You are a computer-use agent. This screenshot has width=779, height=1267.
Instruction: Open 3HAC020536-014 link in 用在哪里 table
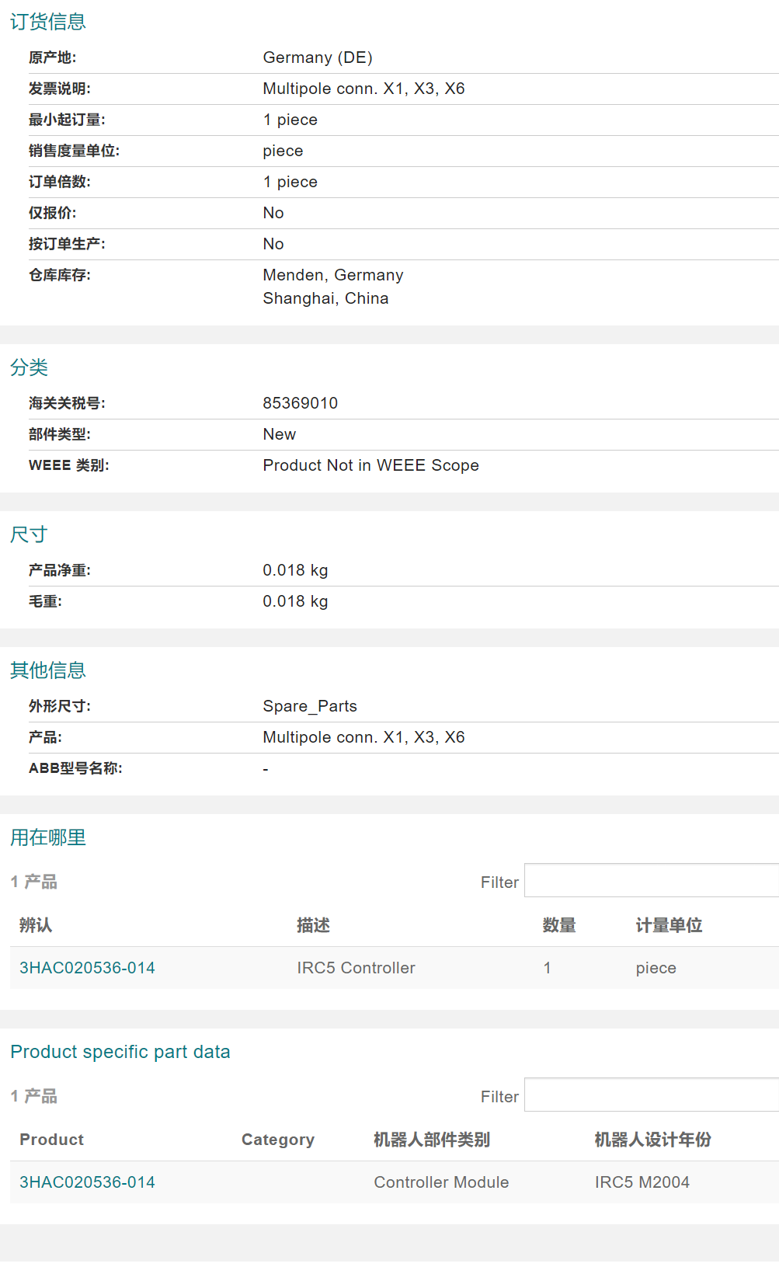pos(87,968)
